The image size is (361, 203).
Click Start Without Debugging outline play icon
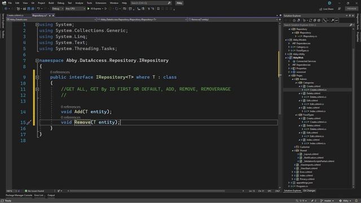105,9
